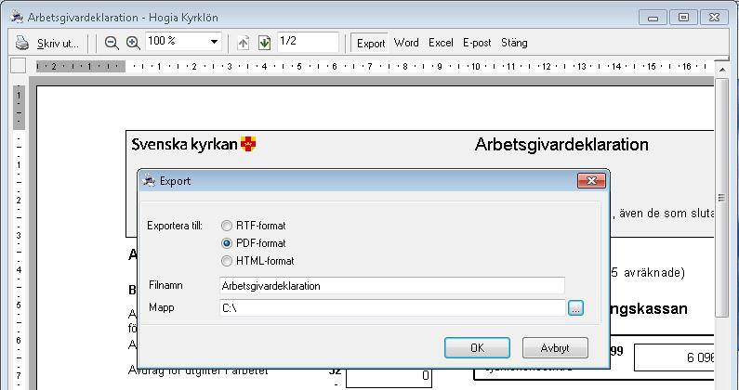Click the scrollbar up arrow
Screen dimensions: 739x390
721,70
